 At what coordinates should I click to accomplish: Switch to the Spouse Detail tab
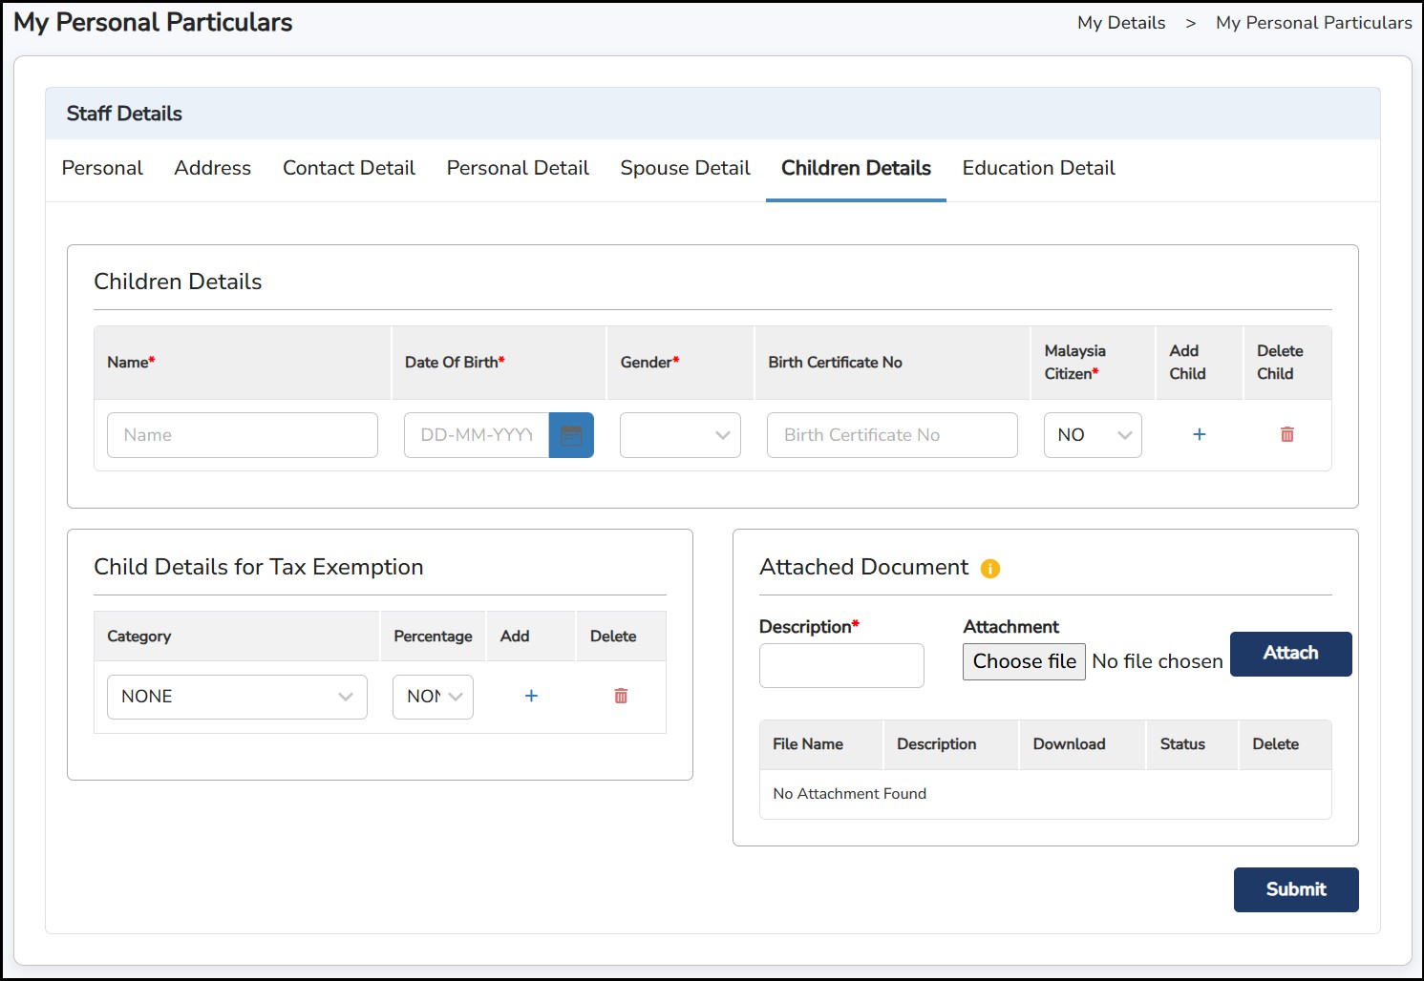tap(685, 168)
